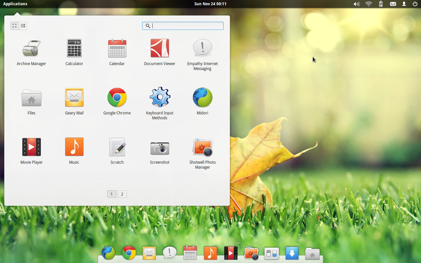421x263 pixels.
Task: Switch launcher to category view
Action: tap(23, 26)
